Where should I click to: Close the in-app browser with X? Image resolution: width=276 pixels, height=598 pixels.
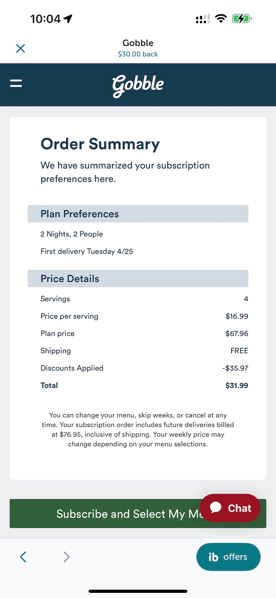point(21,48)
